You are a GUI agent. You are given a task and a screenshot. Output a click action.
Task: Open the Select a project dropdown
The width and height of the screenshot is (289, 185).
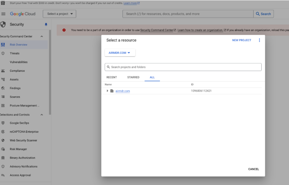pos(60,14)
